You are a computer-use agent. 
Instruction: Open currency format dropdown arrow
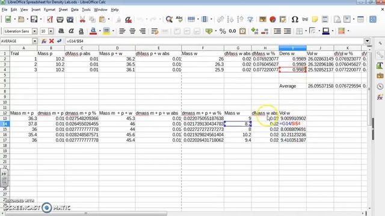[x=215, y=31]
